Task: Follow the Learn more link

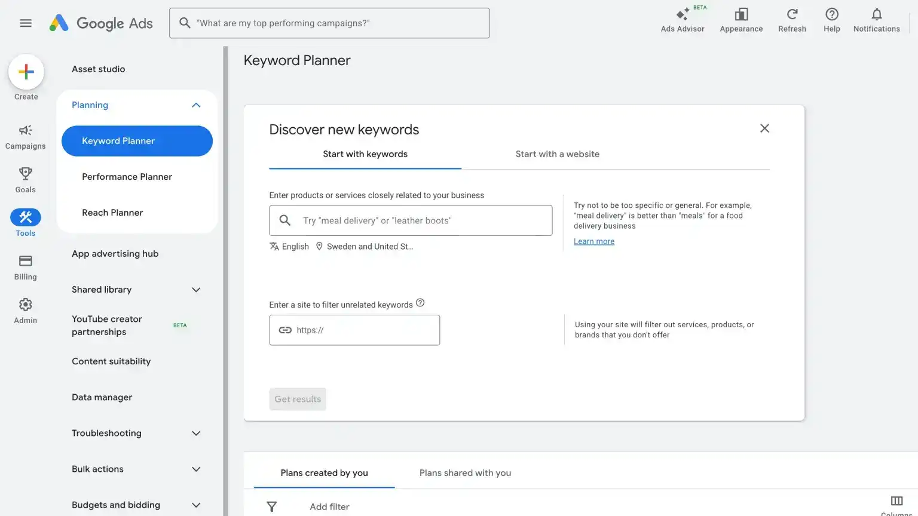Action: [x=594, y=241]
